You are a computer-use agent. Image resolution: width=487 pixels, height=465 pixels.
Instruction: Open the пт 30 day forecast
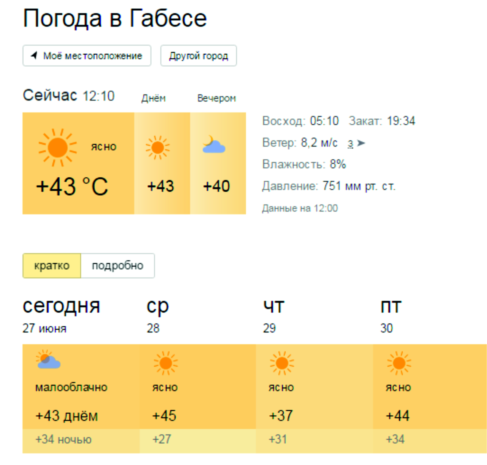point(430,399)
